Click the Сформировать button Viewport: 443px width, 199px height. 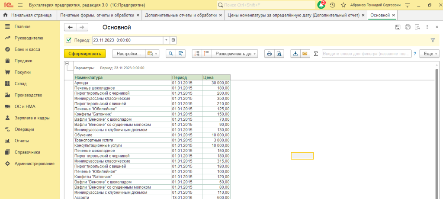click(x=85, y=54)
